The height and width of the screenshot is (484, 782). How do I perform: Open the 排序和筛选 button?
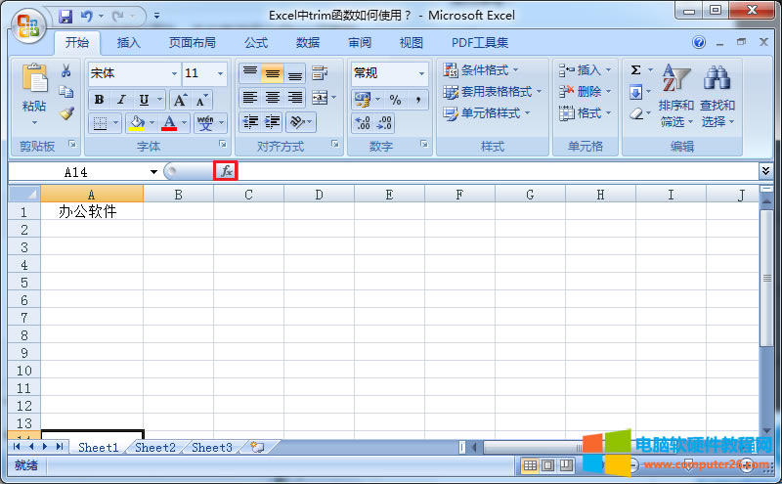(x=675, y=98)
